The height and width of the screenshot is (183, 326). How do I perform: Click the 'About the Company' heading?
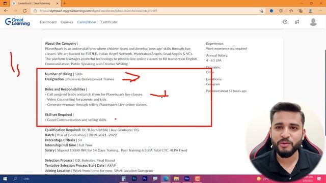[x=61, y=43]
